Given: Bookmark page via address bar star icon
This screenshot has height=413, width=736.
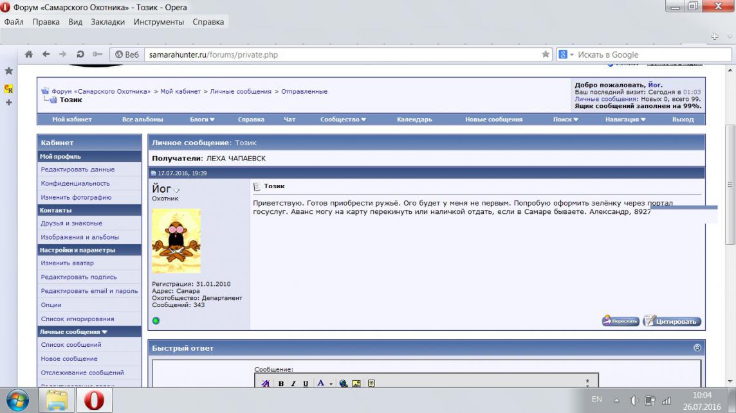Looking at the screenshot, I should [546, 55].
